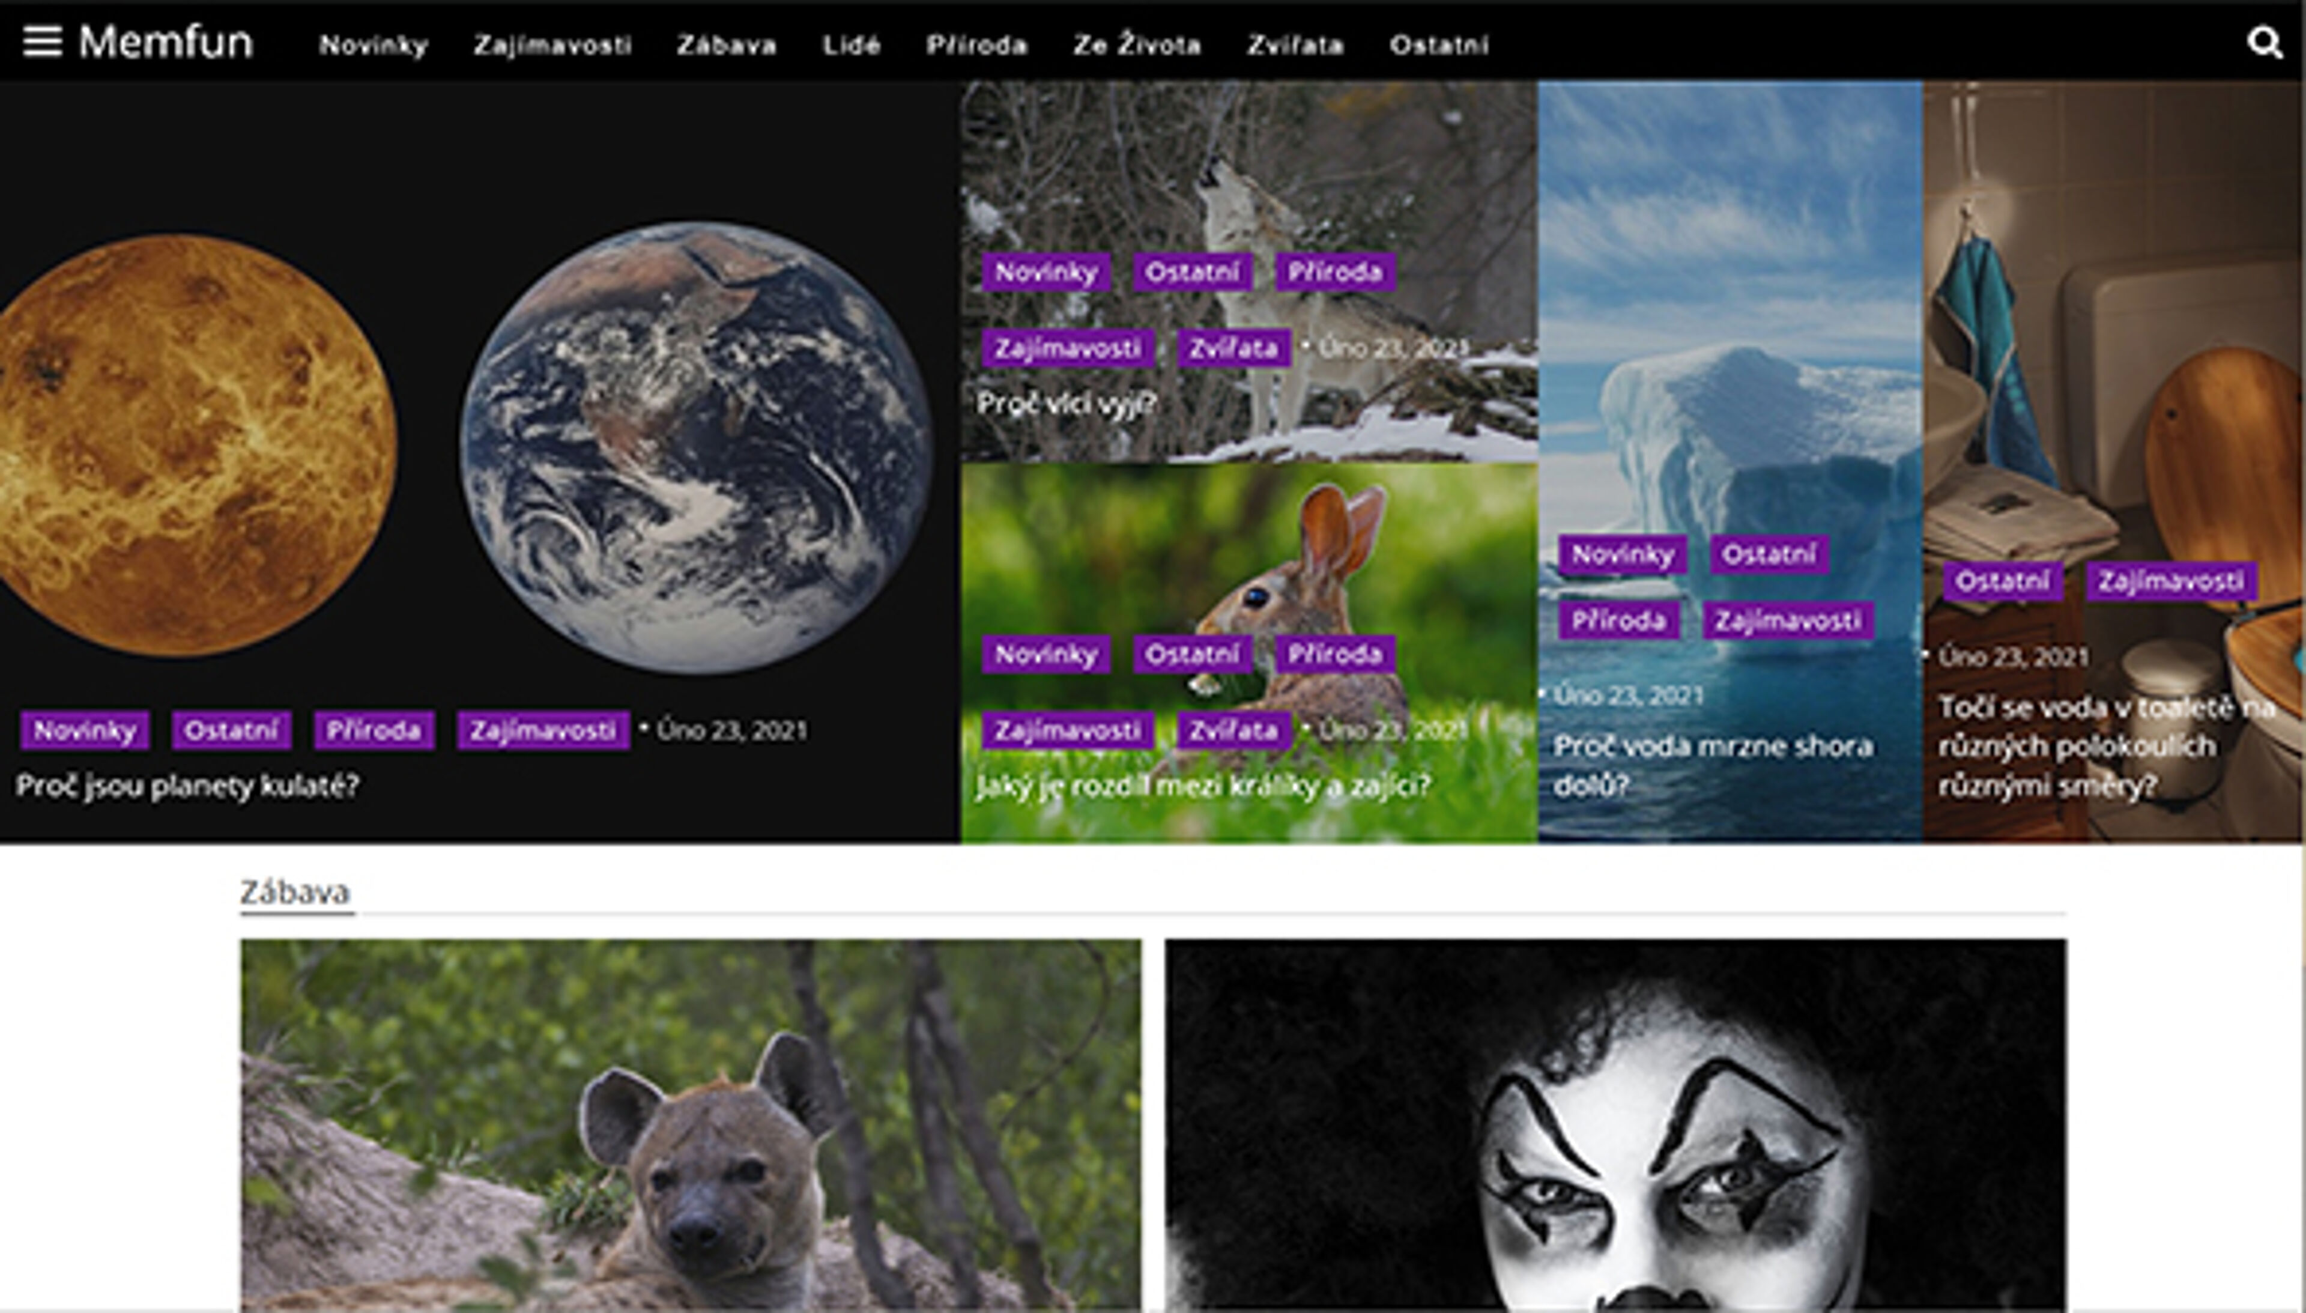2306x1313 pixels.
Task: Open the search magnifier icon
Action: pos(2265,43)
